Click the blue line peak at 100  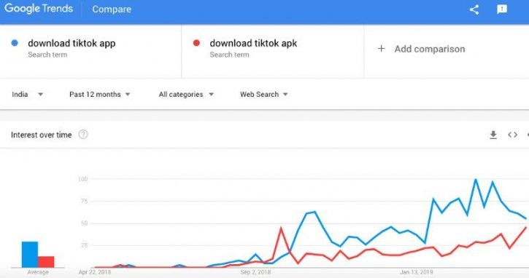point(476,180)
